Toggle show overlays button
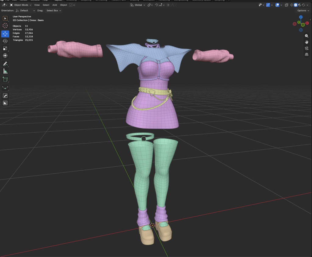Viewport: 312px width, 257px height. tap(277, 5)
